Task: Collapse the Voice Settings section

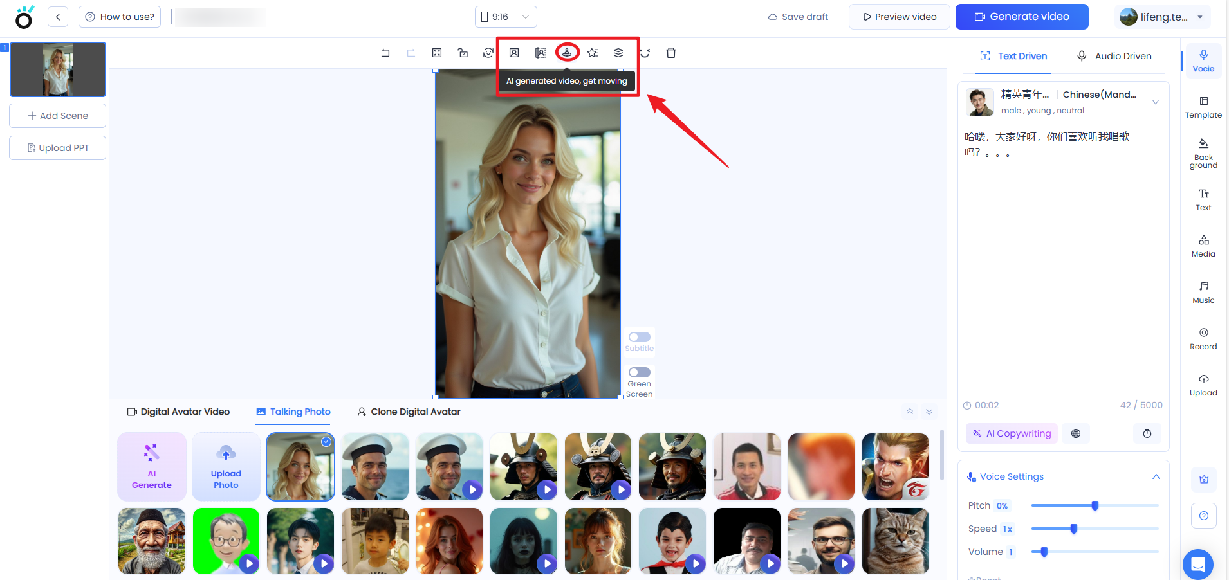Action: tap(1156, 476)
